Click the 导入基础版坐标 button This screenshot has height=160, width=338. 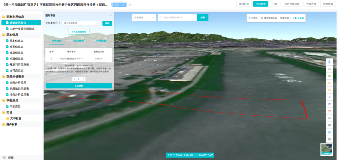79,32
